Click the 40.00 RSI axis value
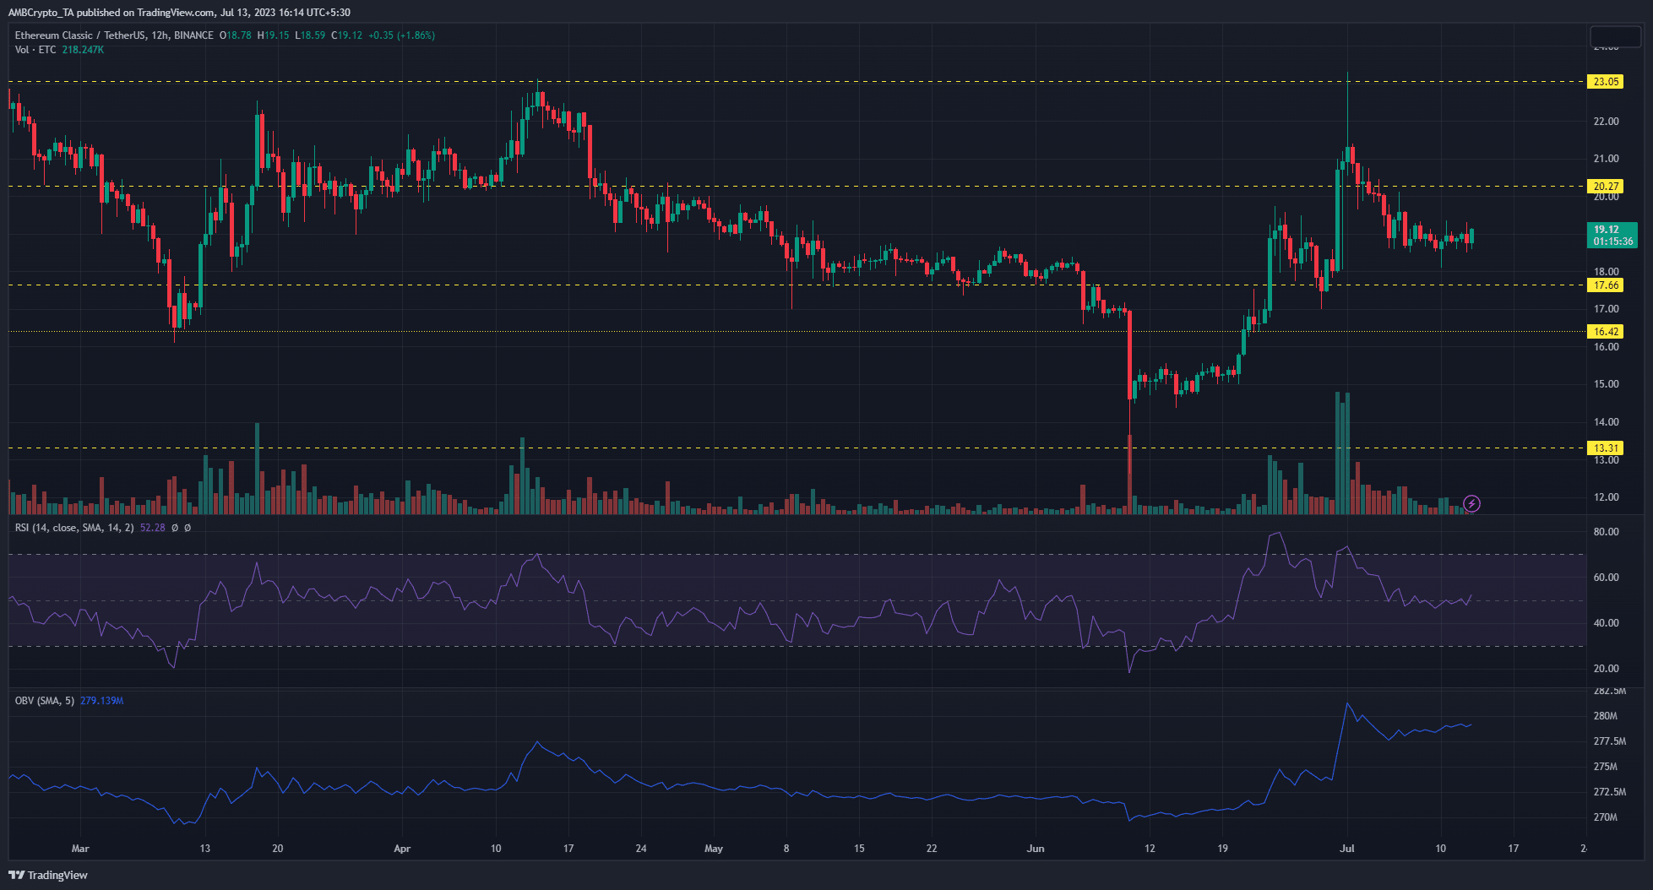The image size is (1653, 890). click(1606, 623)
